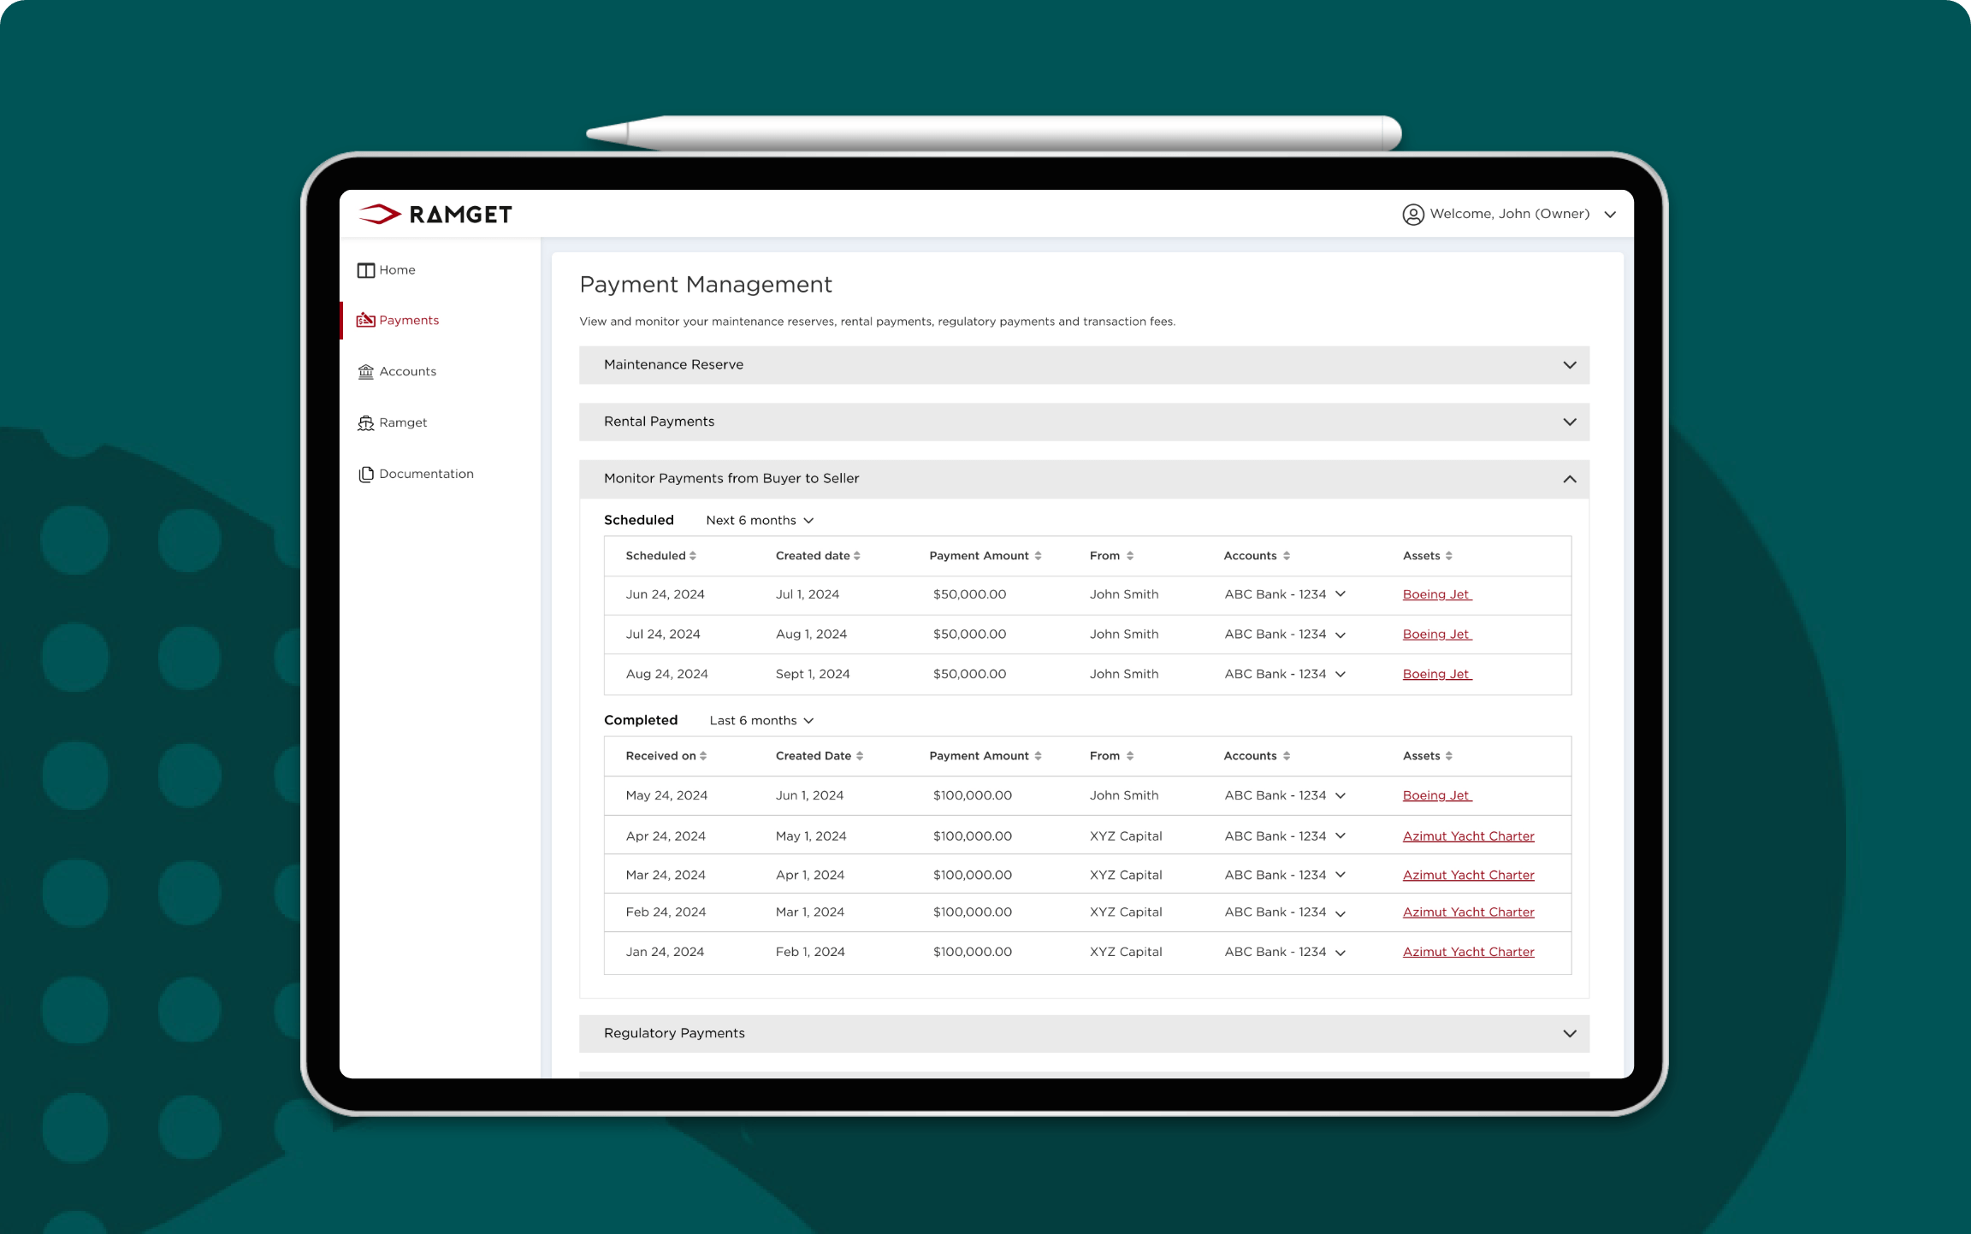The height and width of the screenshot is (1234, 1971).
Task: Expand the Maintenance Reserve section
Action: coord(1569,365)
